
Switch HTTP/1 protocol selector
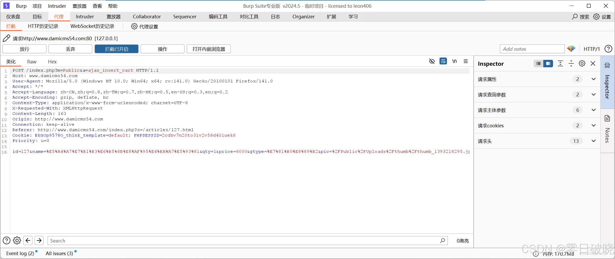point(592,49)
